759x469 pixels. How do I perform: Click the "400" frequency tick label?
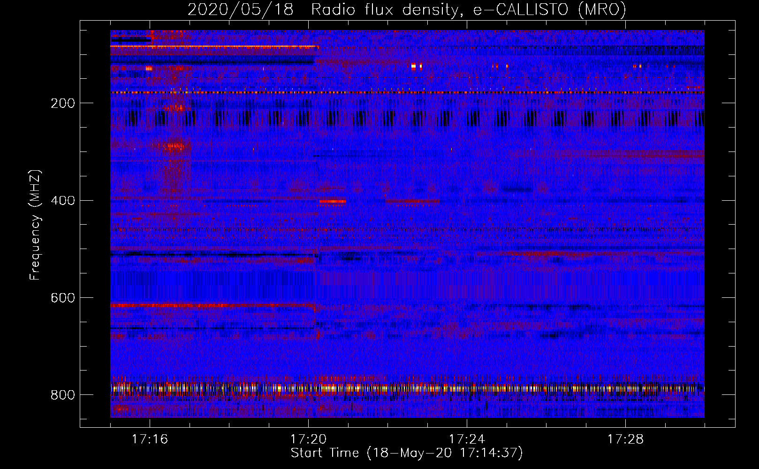62,201
